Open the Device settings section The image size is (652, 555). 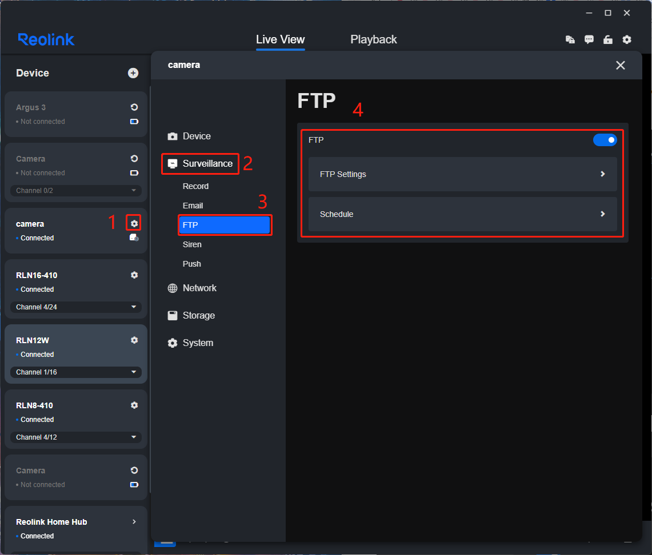coord(189,136)
